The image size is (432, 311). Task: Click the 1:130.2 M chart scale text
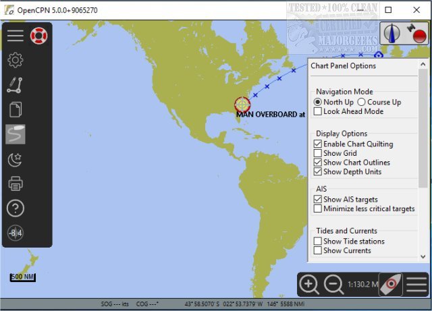click(x=363, y=284)
